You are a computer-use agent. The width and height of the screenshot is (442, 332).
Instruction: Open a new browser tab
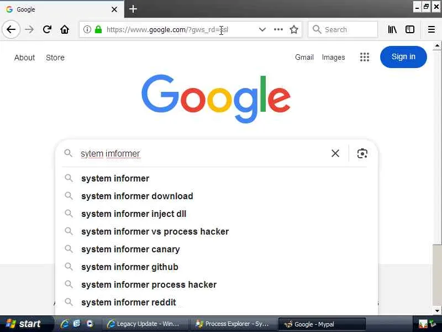pyautogui.click(x=133, y=9)
